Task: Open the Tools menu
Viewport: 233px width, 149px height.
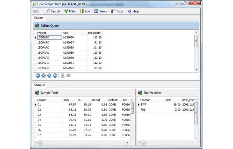Action: [x=118, y=11]
